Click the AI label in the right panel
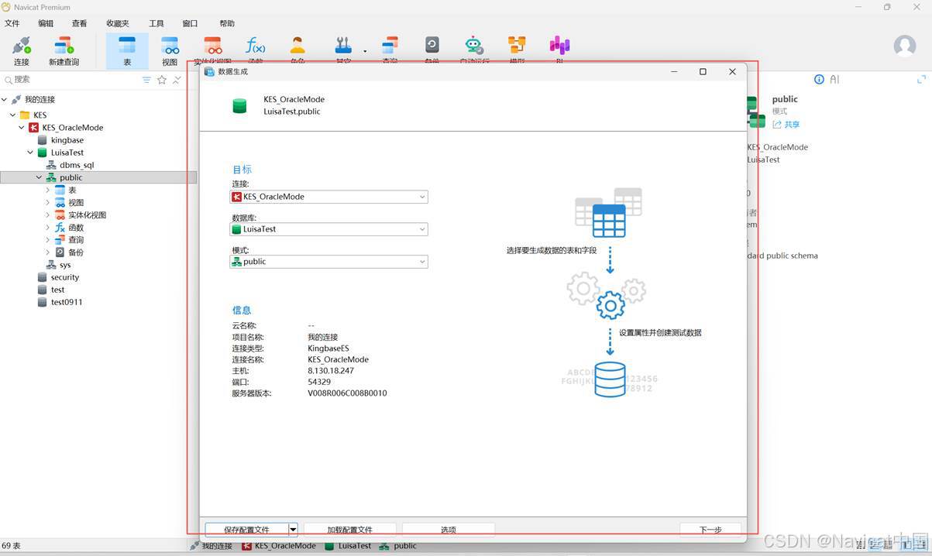The height and width of the screenshot is (556, 932). 834,80
